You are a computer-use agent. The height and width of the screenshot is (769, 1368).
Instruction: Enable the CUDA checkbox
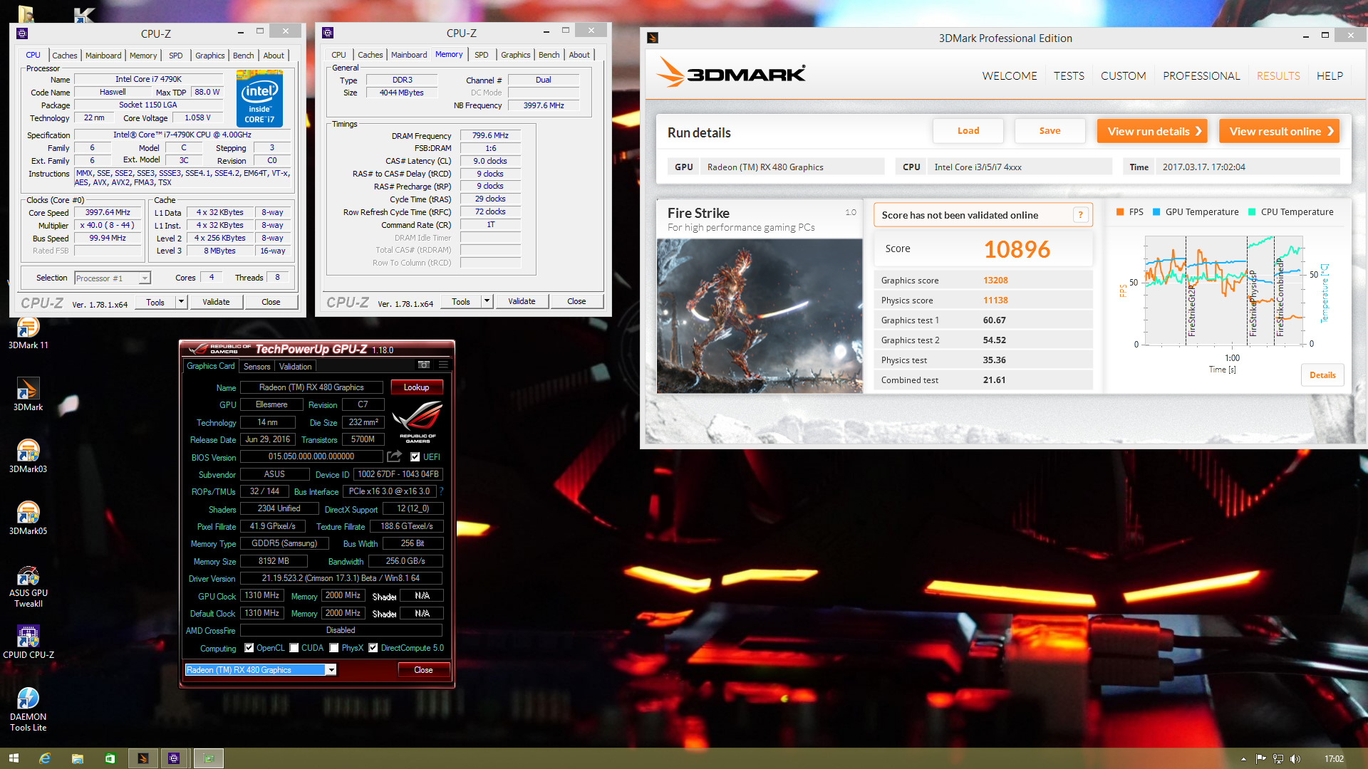pos(294,648)
